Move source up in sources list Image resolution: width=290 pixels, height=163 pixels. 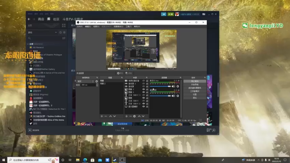[x=139, y=116]
